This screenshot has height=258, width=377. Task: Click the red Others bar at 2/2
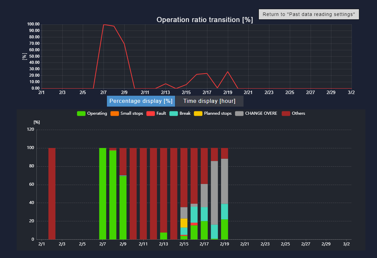[52, 193]
